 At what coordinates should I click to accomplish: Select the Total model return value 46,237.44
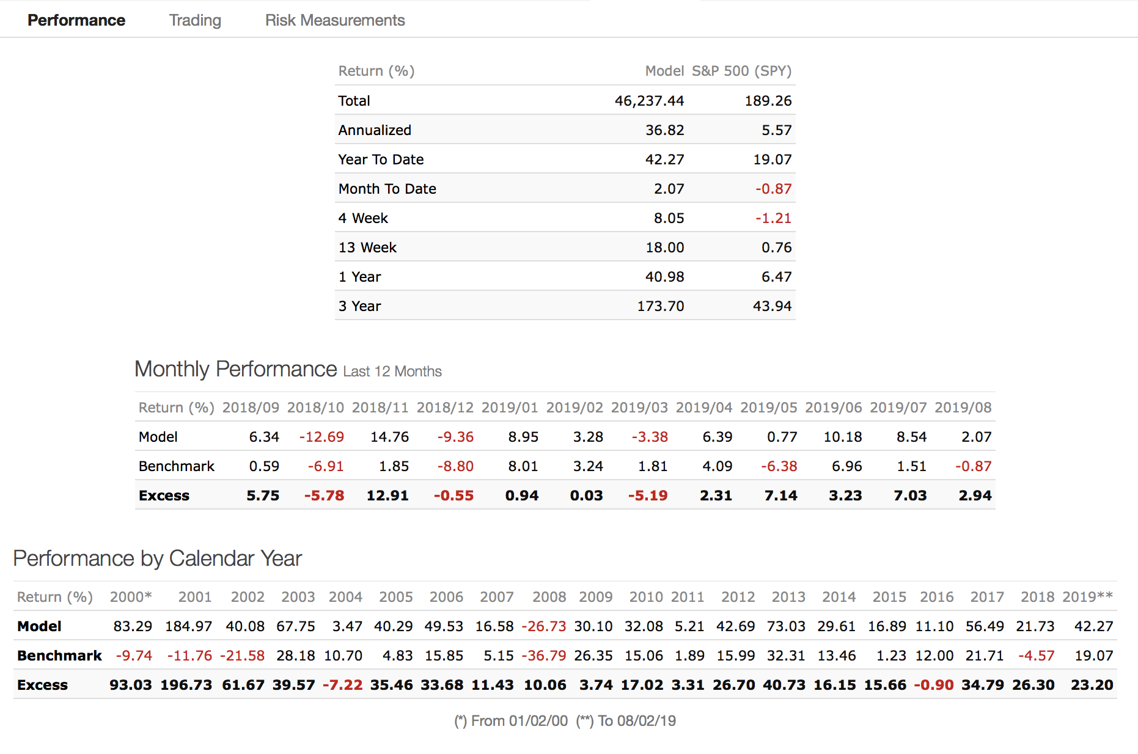click(648, 101)
